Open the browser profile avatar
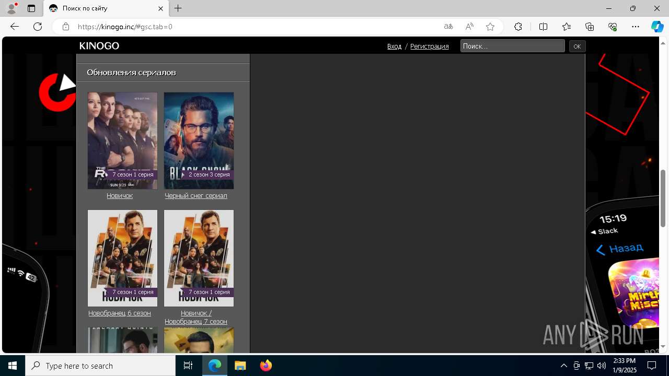Screen dimensions: 669x376 point(11,8)
